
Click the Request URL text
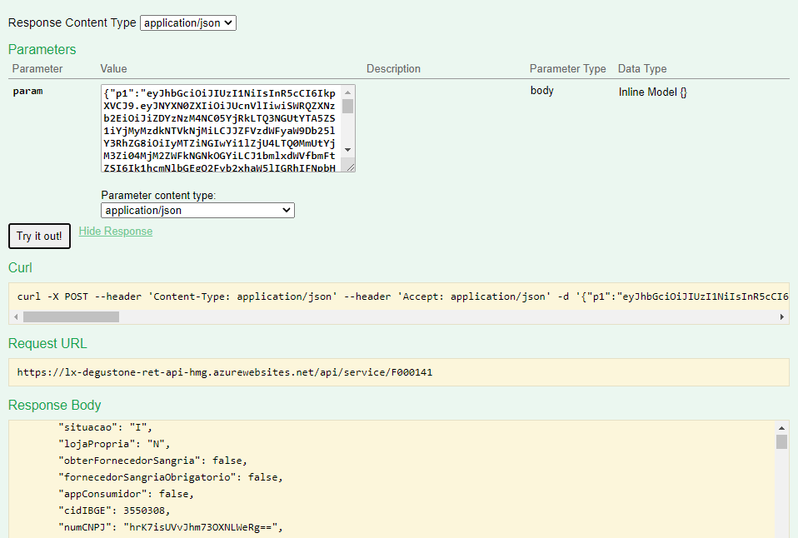click(225, 372)
